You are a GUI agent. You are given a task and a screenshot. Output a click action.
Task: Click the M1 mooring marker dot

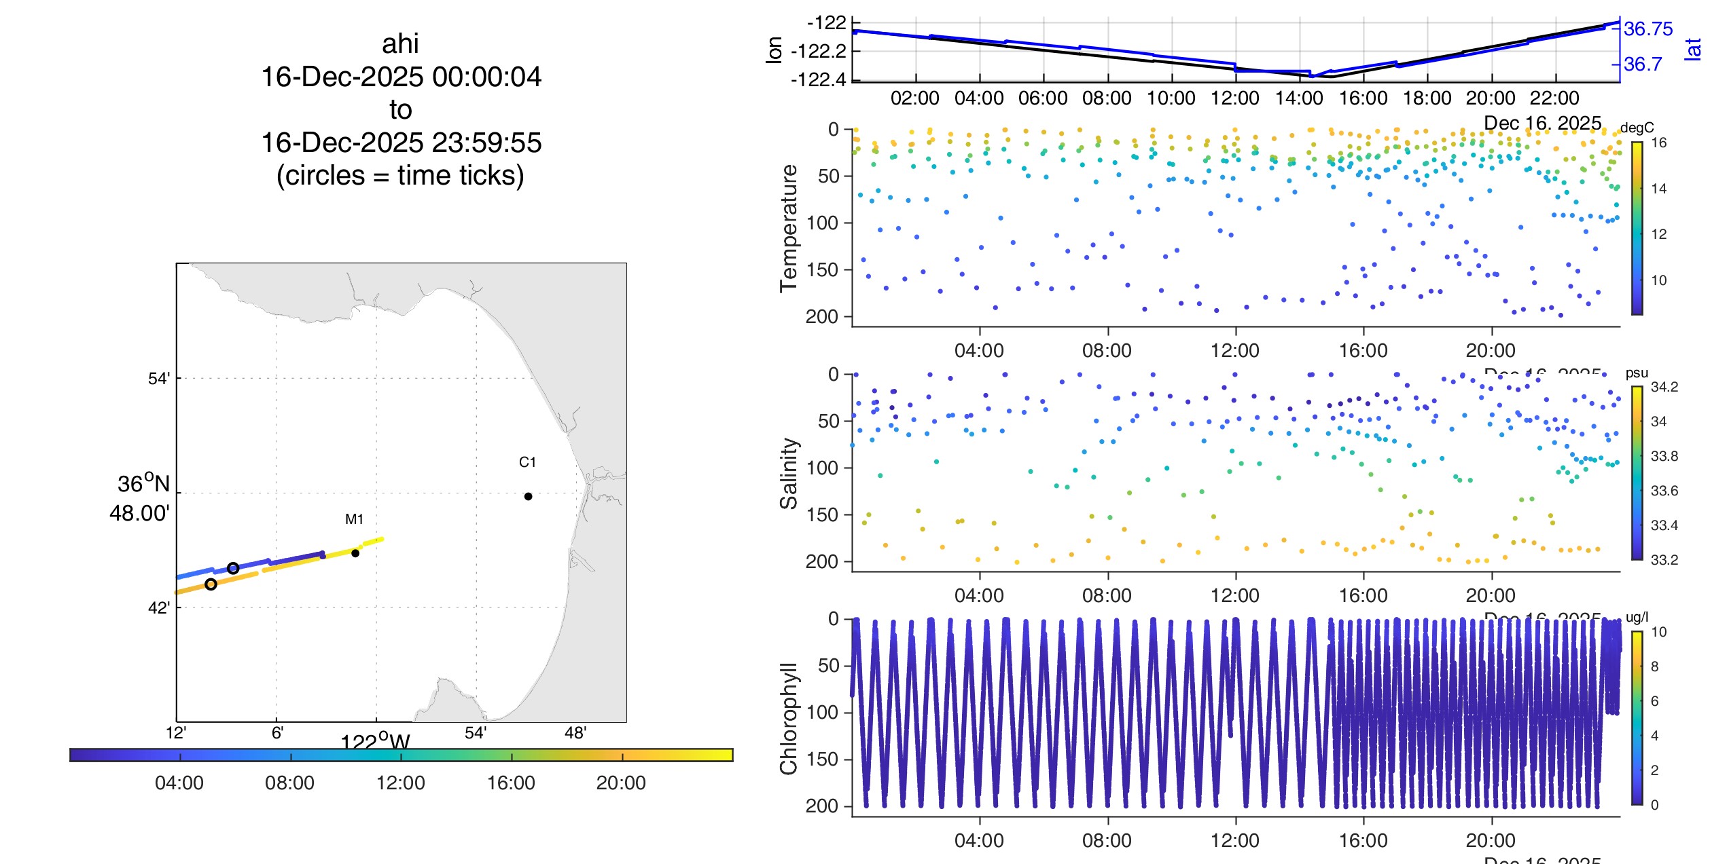click(355, 553)
